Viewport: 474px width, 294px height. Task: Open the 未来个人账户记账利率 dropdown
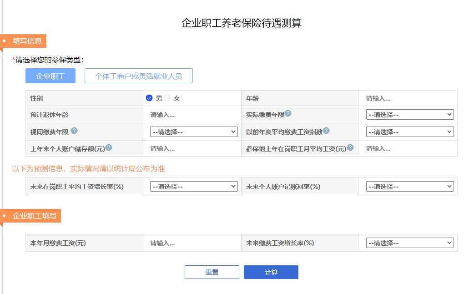(409, 187)
